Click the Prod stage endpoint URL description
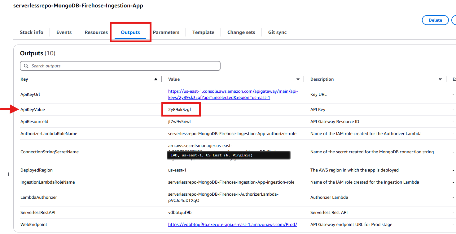The width and height of the screenshot is (456, 234). coord(351,224)
